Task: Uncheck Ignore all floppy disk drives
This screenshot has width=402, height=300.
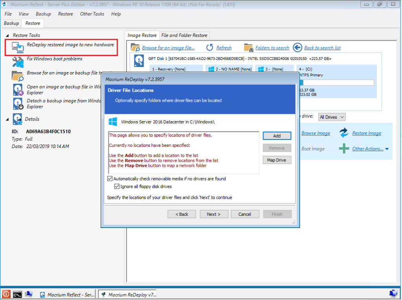Action: click(117, 187)
